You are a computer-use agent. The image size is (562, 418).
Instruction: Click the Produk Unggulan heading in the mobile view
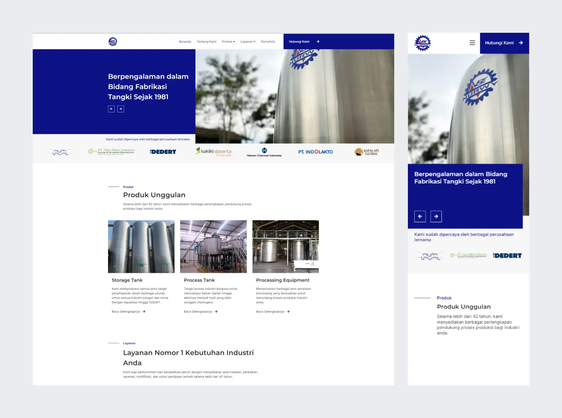(x=464, y=307)
